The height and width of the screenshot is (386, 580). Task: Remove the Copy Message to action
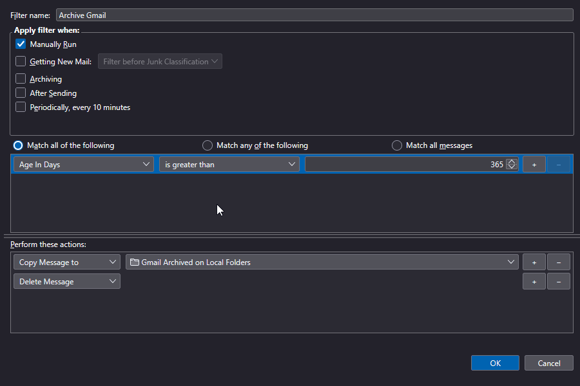pyautogui.click(x=558, y=262)
